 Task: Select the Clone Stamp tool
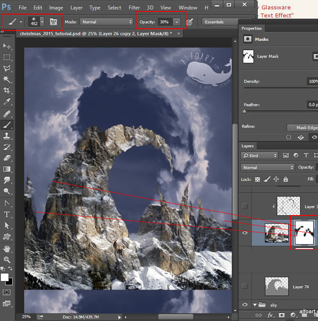7,136
